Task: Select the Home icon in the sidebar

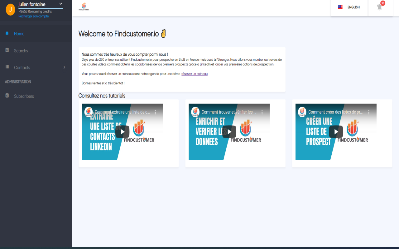Action: click(7, 33)
